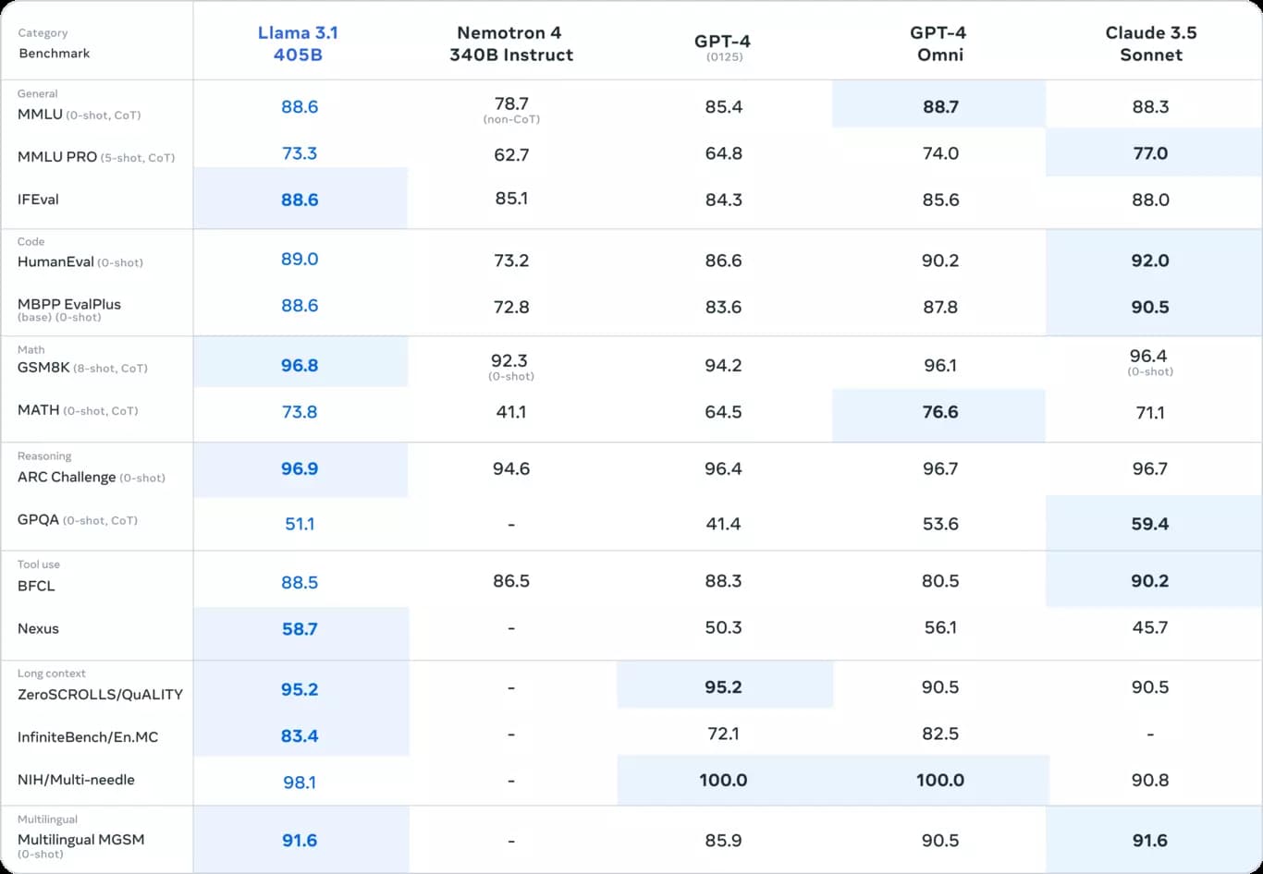Select the Nemotron 4 340B Instruct header

pyautogui.click(x=510, y=43)
